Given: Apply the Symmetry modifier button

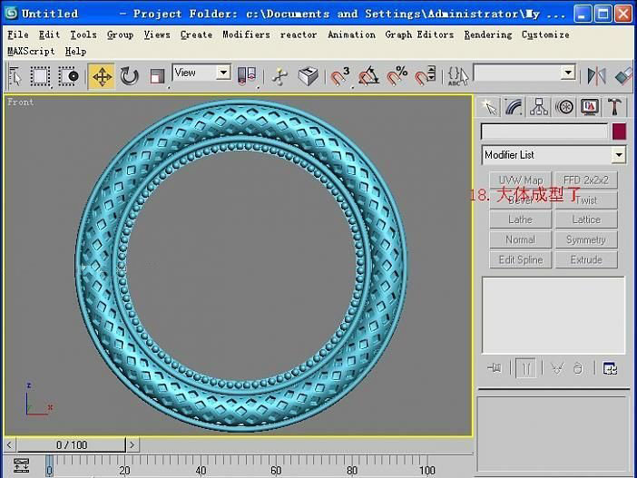Looking at the screenshot, I should (585, 239).
